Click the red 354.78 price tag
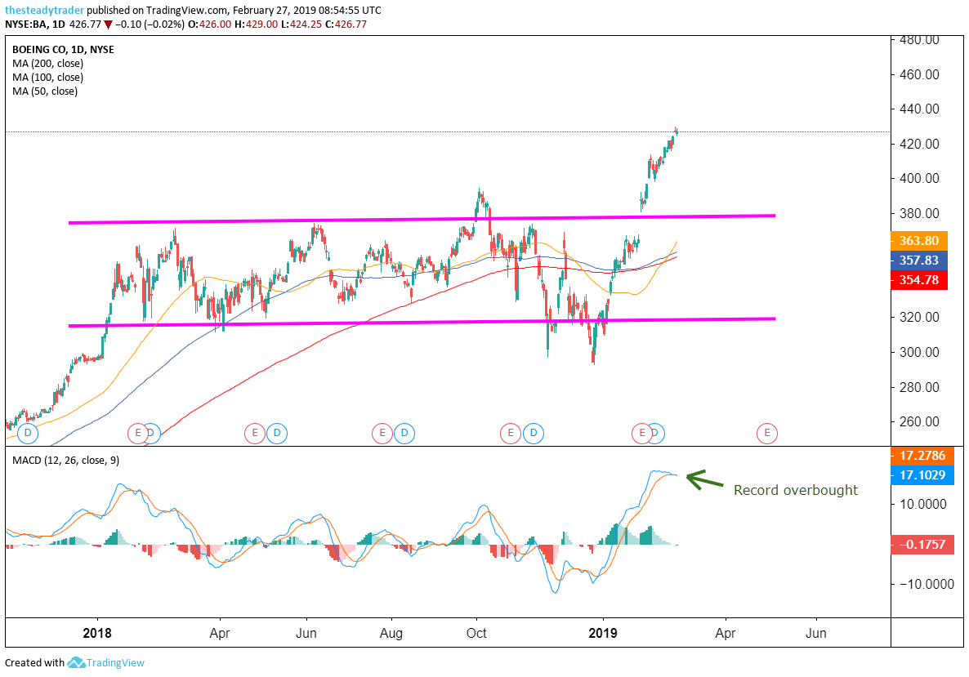The width and height of the screenshot is (969, 677). (919, 280)
